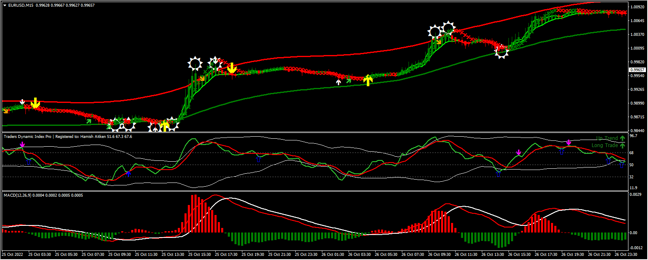This screenshot has height=260, width=648.
Task: Click the yellow down arrow near 25 Oct 17:30
Action: 232,67
